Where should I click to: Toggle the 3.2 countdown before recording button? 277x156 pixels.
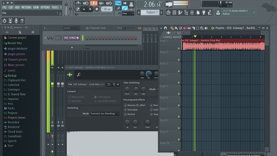pyautogui.click(x=94, y=3)
